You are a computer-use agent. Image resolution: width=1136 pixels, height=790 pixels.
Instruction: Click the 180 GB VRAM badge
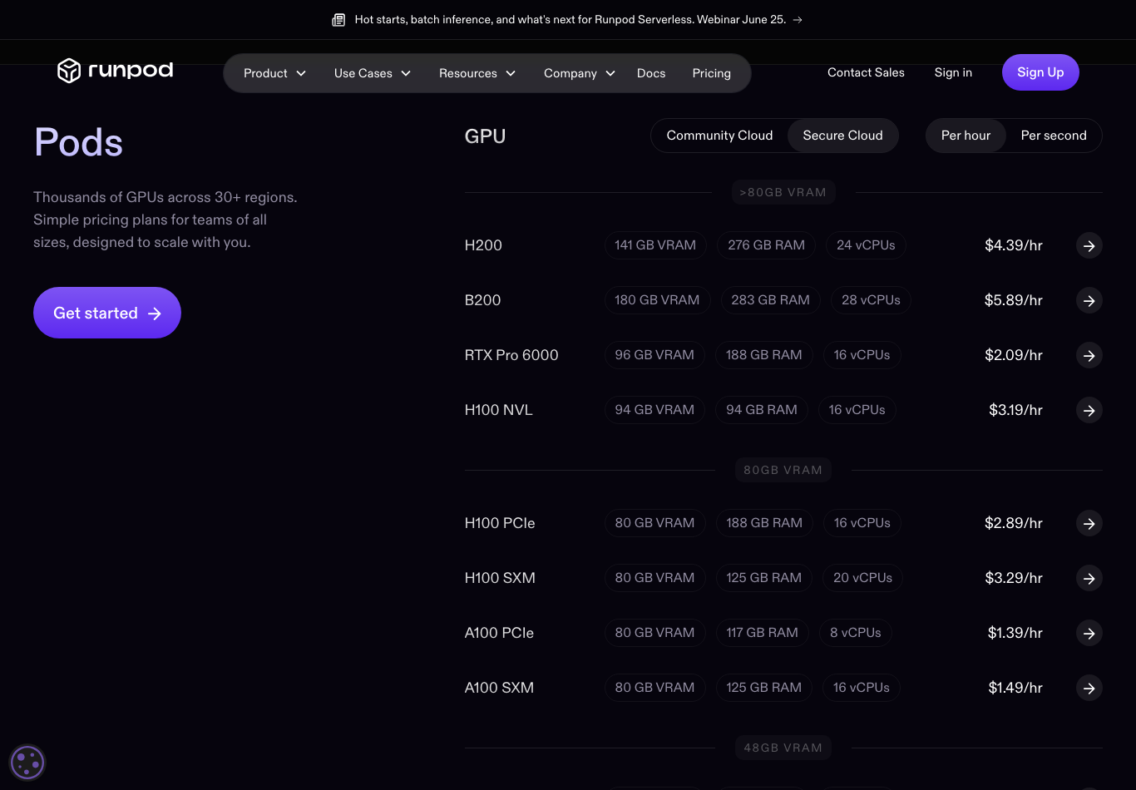coord(657,300)
